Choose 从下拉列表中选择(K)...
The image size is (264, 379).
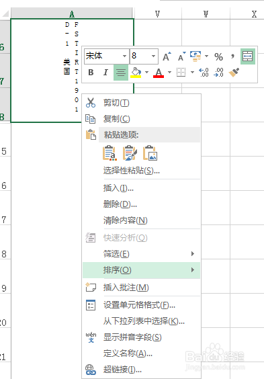[141, 321]
